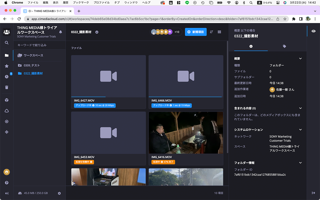Toggle preview eye icon in right panel

[x=313, y=31]
